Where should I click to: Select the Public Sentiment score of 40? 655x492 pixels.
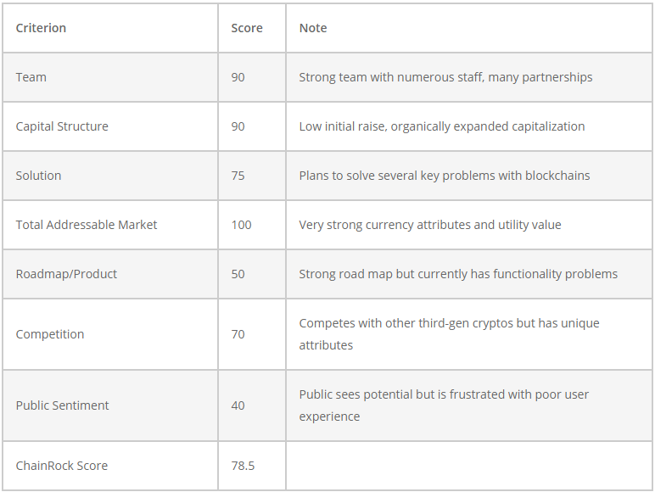click(238, 405)
